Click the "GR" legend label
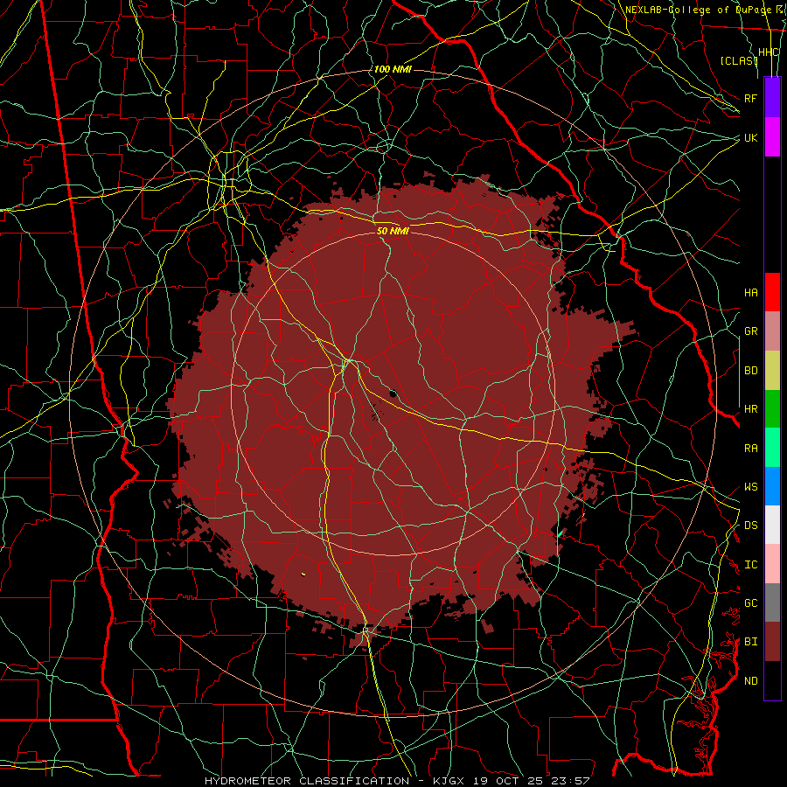 [x=750, y=331]
